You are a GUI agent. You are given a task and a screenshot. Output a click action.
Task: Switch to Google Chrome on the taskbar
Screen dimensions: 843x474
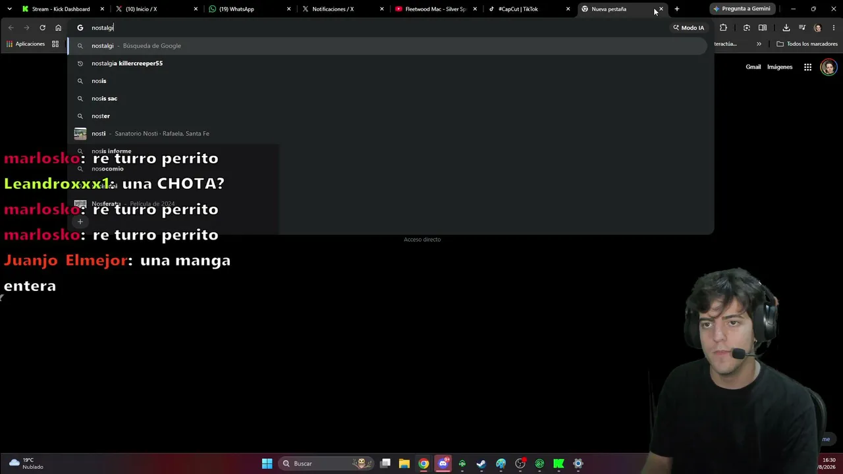pos(423,463)
